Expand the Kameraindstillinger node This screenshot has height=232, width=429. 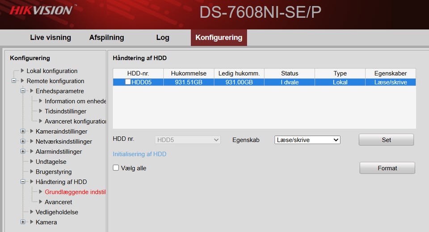coord(23,131)
